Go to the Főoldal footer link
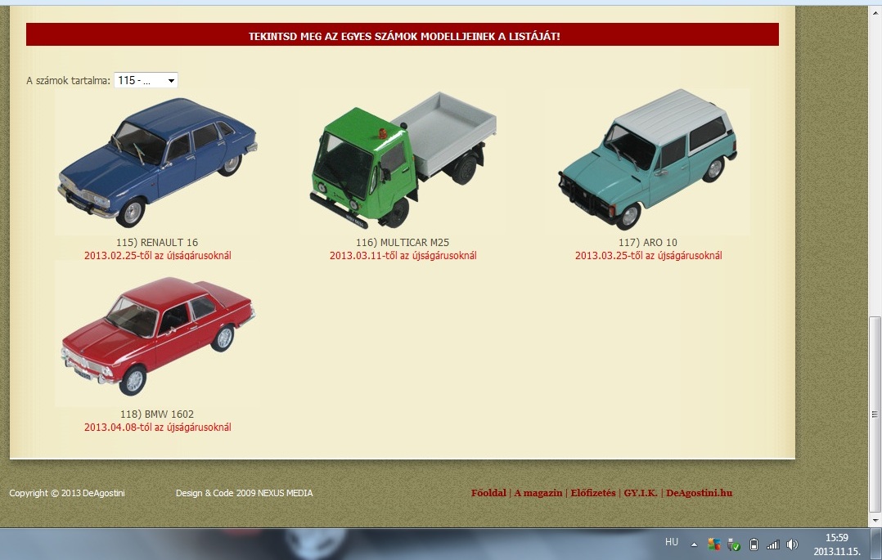Screen dimensions: 882x560 (x=488, y=493)
